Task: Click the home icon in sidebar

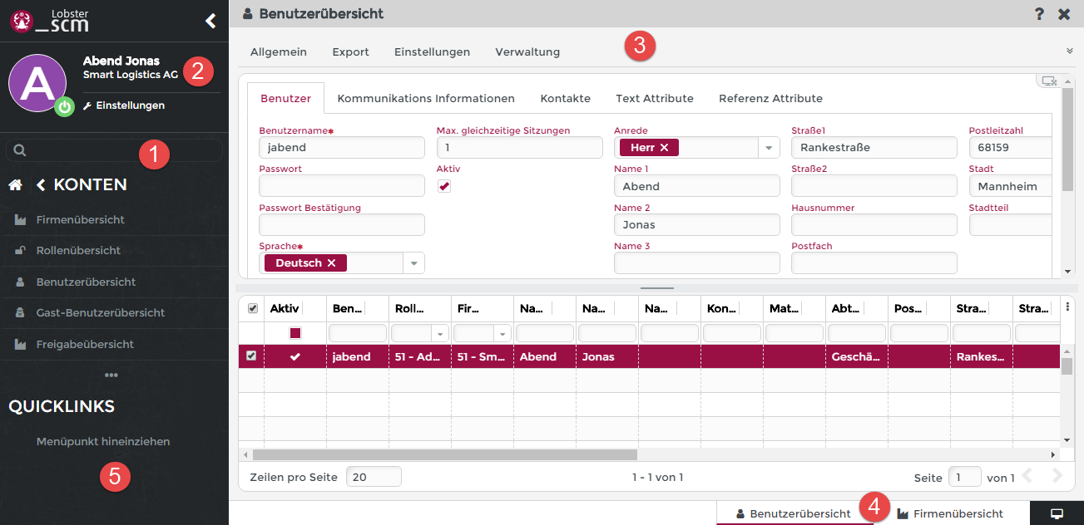Action: click(15, 184)
